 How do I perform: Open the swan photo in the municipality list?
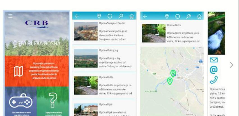[x=86, y=86]
